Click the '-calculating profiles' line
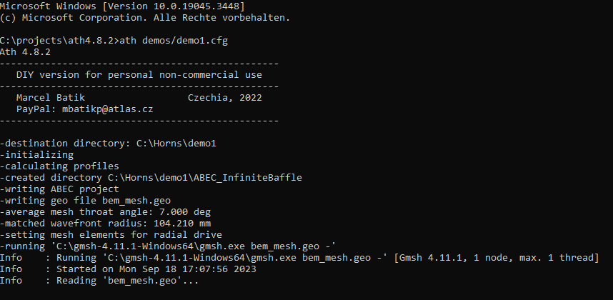The width and height of the screenshot is (613, 300). 59,166
